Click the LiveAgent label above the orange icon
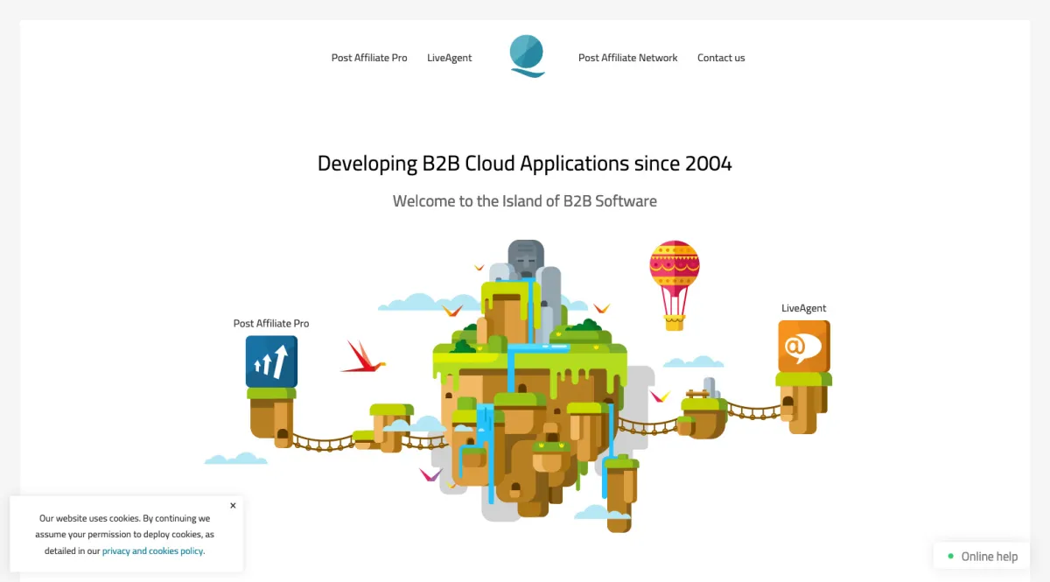 (x=803, y=308)
